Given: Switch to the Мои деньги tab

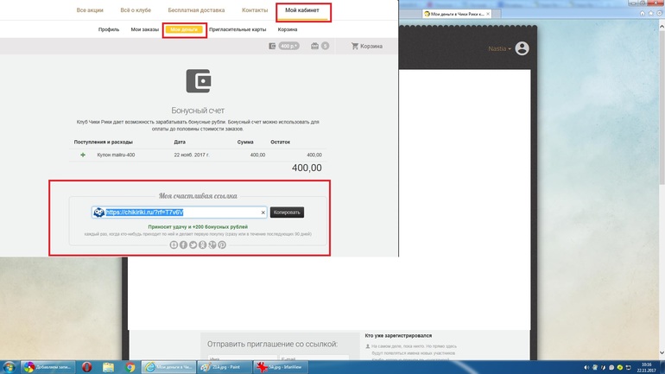Looking at the screenshot, I should (184, 29).
